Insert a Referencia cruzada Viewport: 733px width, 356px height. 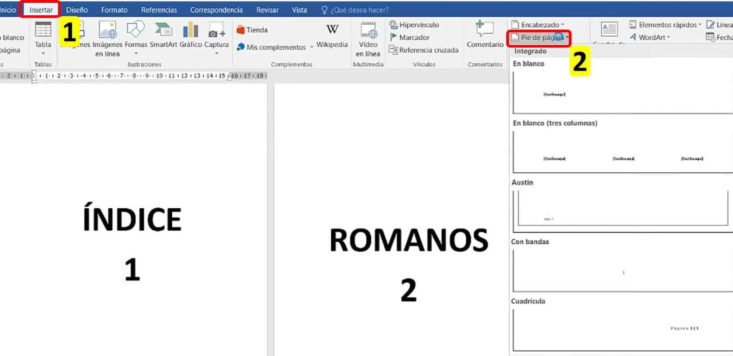(x=424, y=50)
